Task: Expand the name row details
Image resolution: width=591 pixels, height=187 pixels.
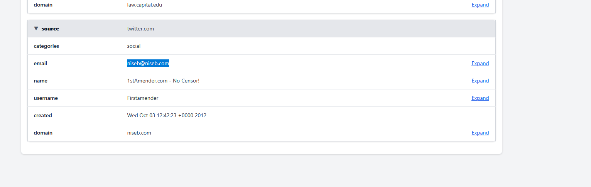Action: pos(480,81)
